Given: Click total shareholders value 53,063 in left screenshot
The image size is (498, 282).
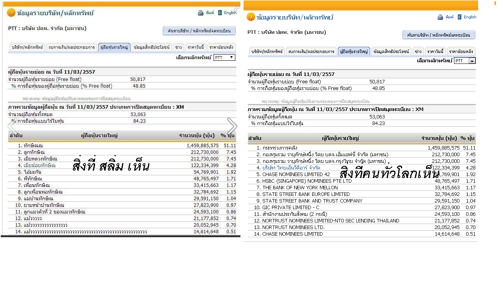Looking at the screenshot, I should click(x=138, y=114).
